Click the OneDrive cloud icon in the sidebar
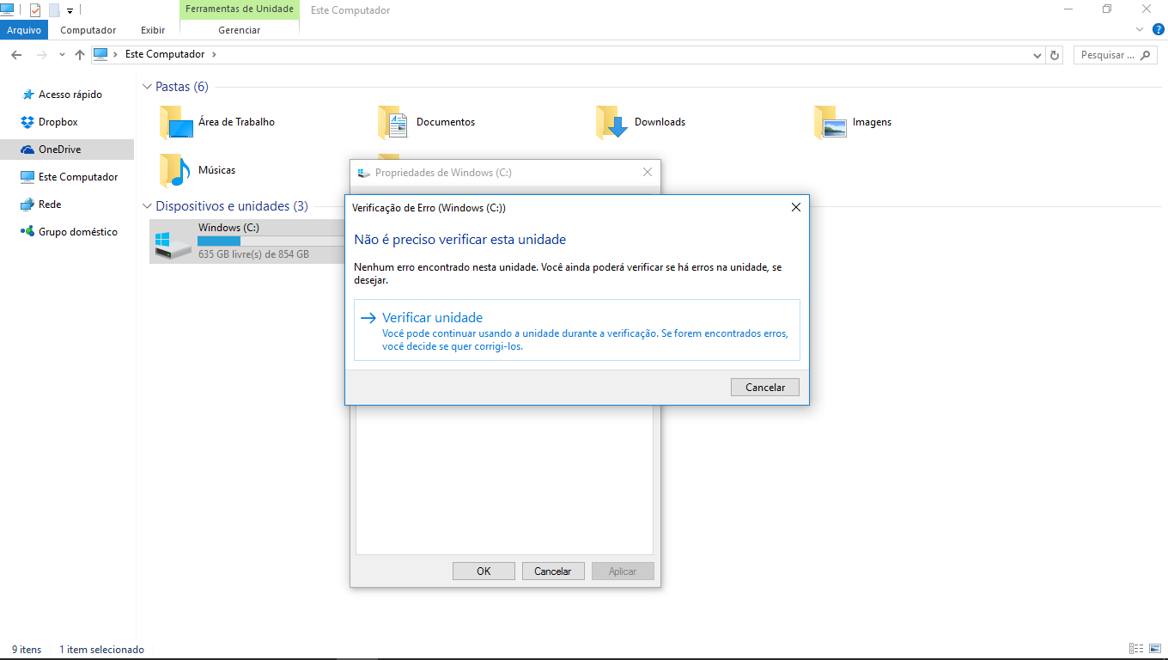 pyautogui.click(x=27, y=150)
